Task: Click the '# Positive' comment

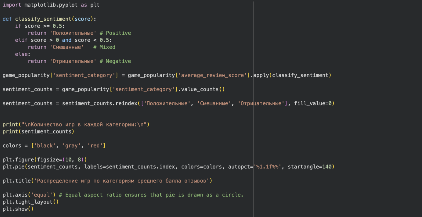Action: (x=115, y=33)
